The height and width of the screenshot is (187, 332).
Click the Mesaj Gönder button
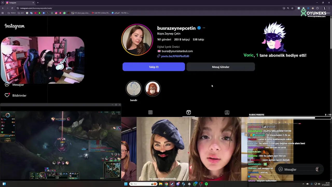coord(221,67)
